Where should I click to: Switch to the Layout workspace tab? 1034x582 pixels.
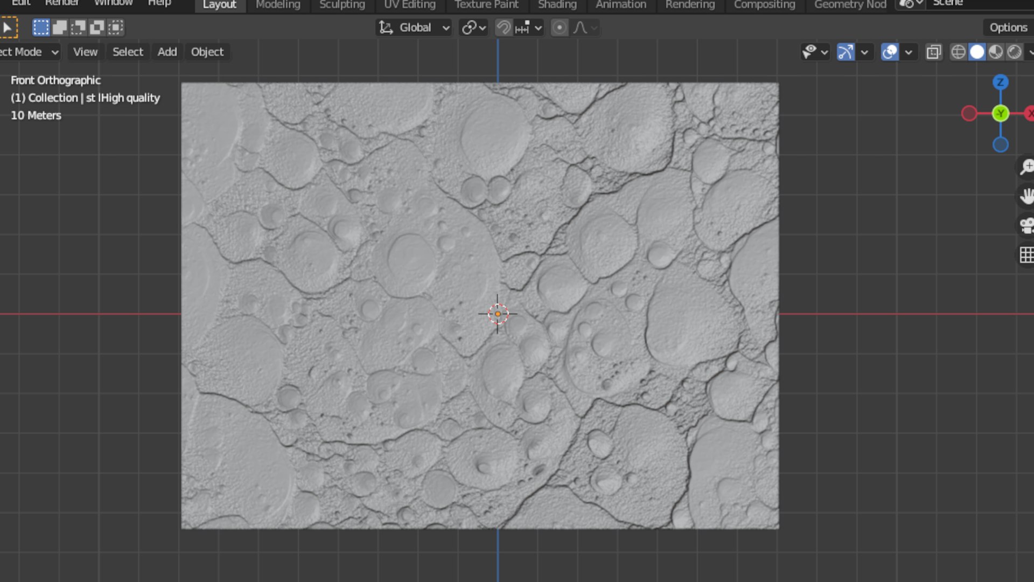coord(219,5)
